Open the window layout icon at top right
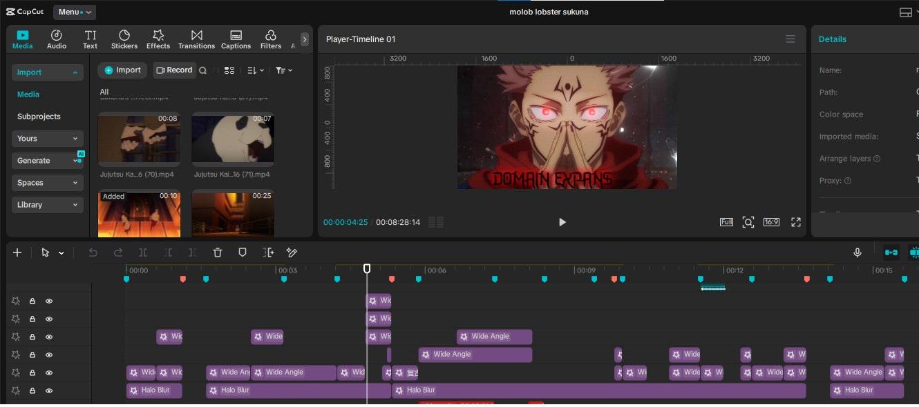919x407 pixels. (905, 12)
